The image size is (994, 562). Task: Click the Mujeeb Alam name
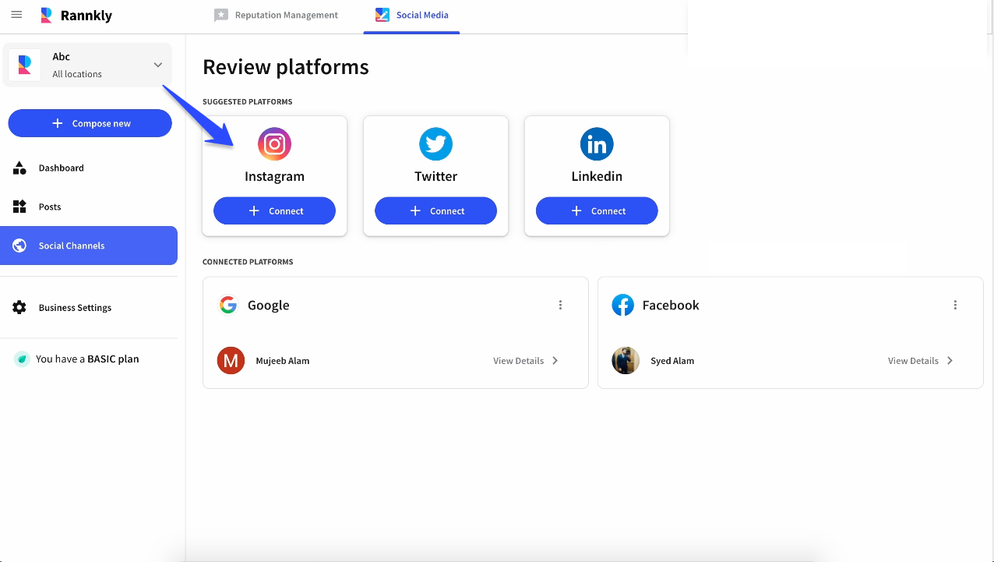(283, 361)
